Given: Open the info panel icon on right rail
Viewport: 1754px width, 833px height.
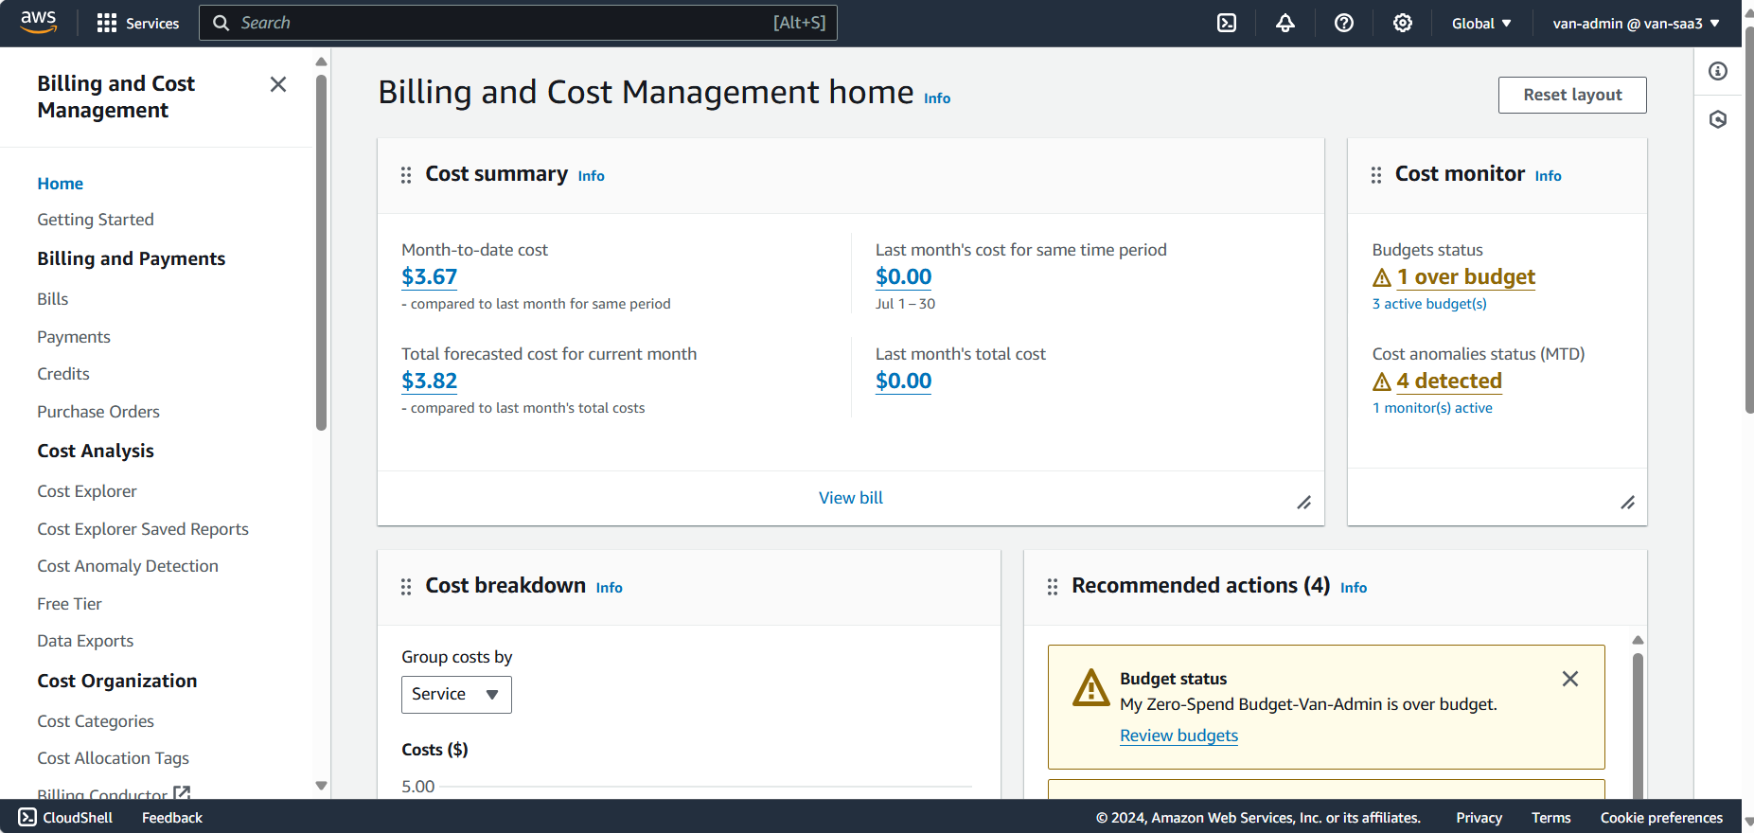Looking at the screenshot, I should coord(1718,71).
